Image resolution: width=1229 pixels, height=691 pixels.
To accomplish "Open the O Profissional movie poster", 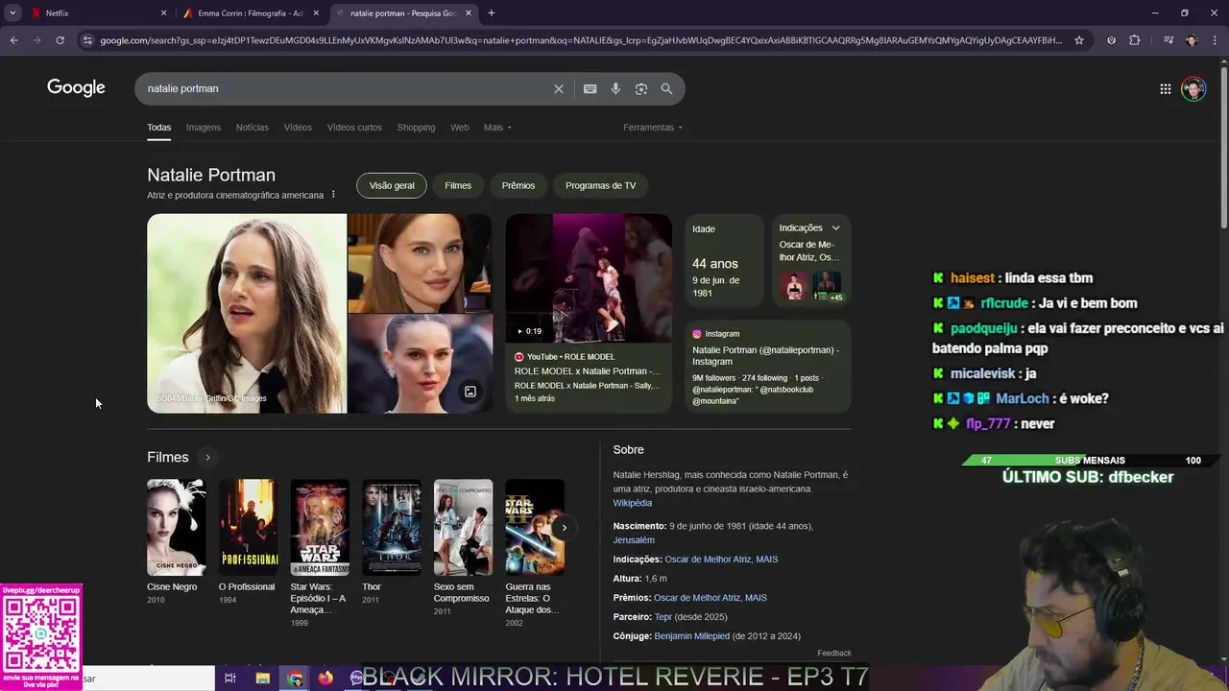I will tap(248, 527).
